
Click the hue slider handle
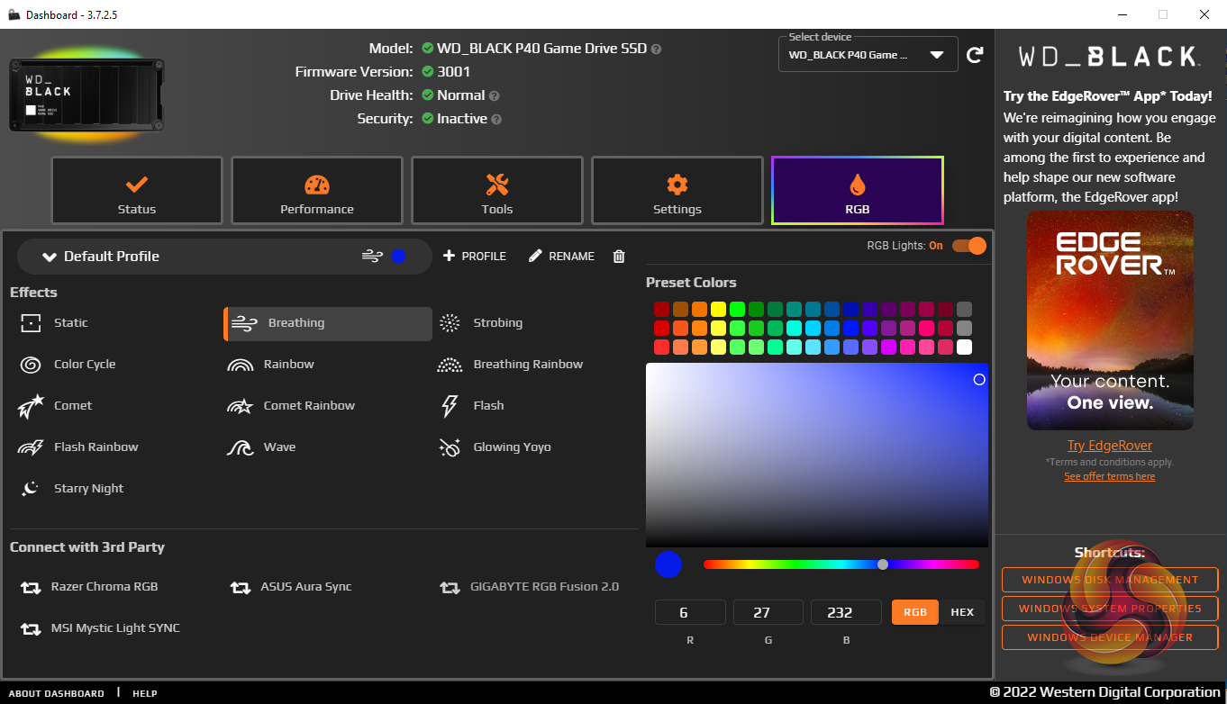pyautogui.click(x=883, y=564)
